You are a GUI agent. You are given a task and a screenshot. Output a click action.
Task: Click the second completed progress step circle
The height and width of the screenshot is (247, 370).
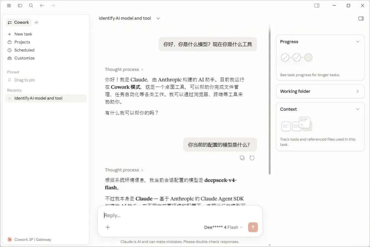point(297,57)
